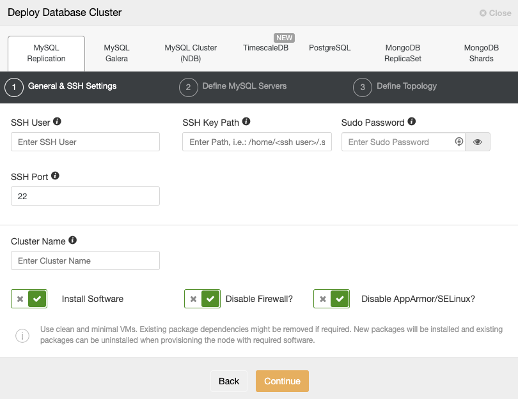This screenshot has width=518, height=399.
Task: Click the Continue button
Action: point(282,381)
